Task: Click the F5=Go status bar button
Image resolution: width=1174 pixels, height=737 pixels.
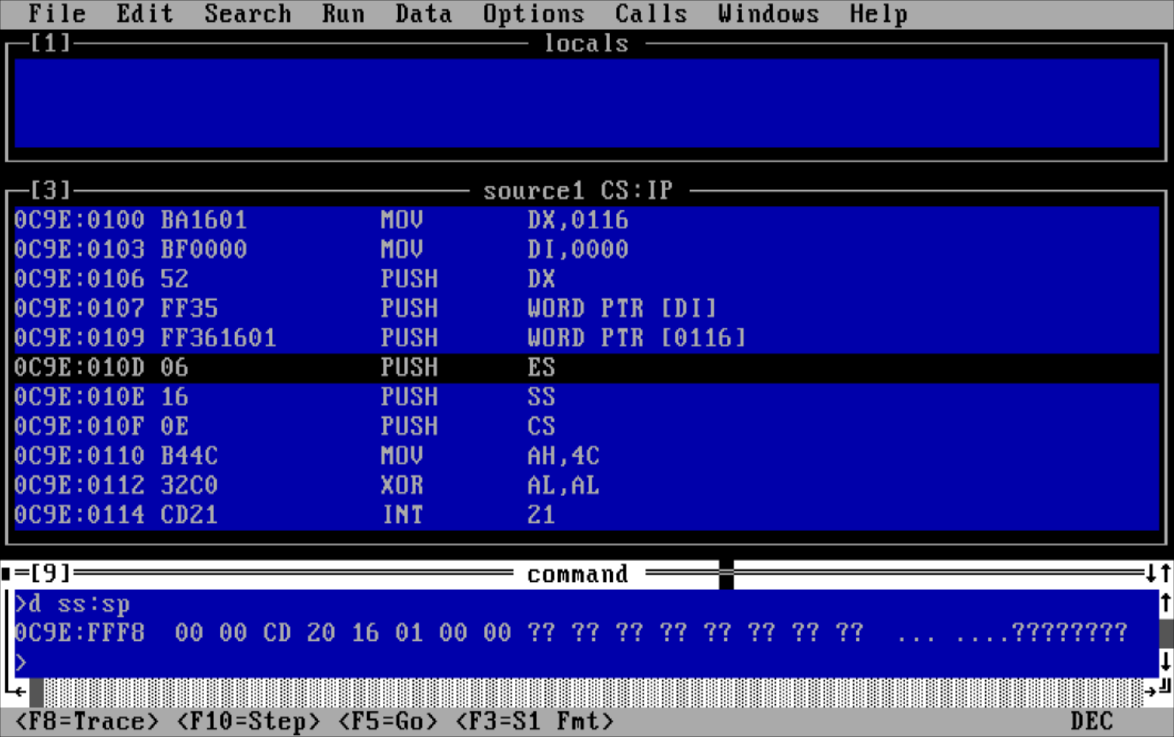Action: coord(387,721)
